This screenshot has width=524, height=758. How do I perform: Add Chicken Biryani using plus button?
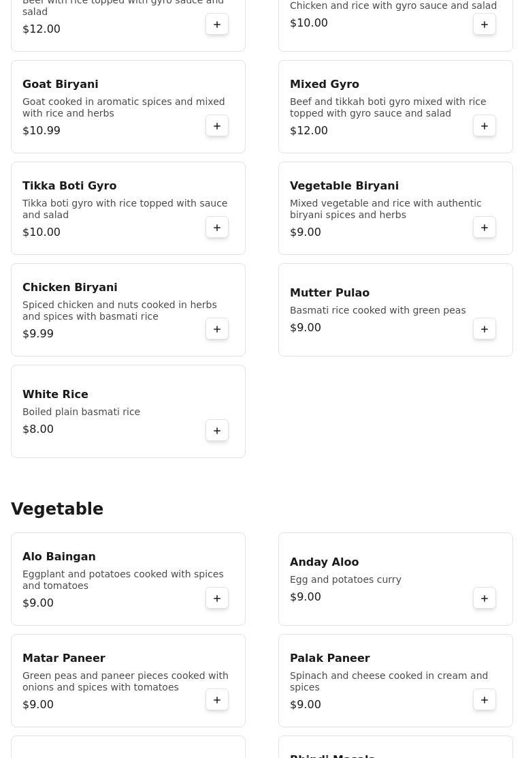pos(217,329)
